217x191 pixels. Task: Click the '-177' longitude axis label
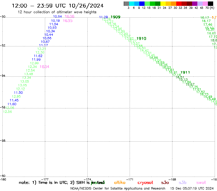[x=45, y=179]
